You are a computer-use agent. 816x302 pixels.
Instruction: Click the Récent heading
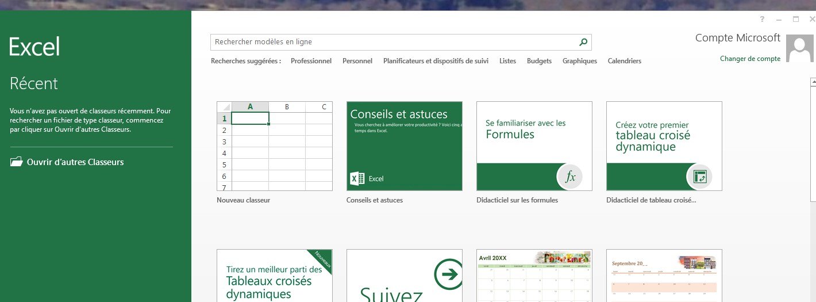click(x=34, y=83)
